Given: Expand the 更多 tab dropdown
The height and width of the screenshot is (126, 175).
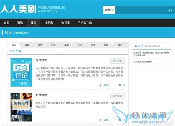Looking at the screenshot, I should click(x=122, y=45).
